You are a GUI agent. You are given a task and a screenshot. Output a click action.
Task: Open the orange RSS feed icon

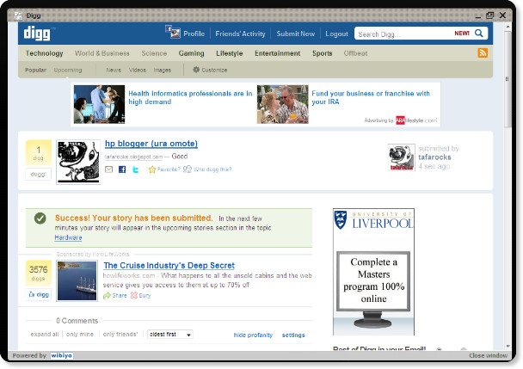[483, 52]
